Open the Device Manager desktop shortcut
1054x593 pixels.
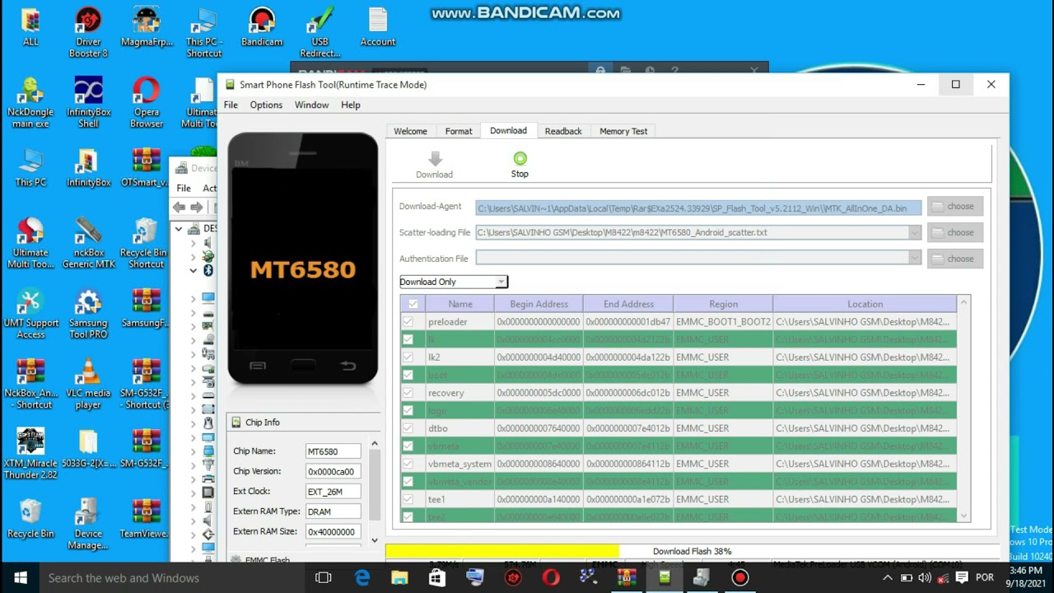tap(88, 525)
